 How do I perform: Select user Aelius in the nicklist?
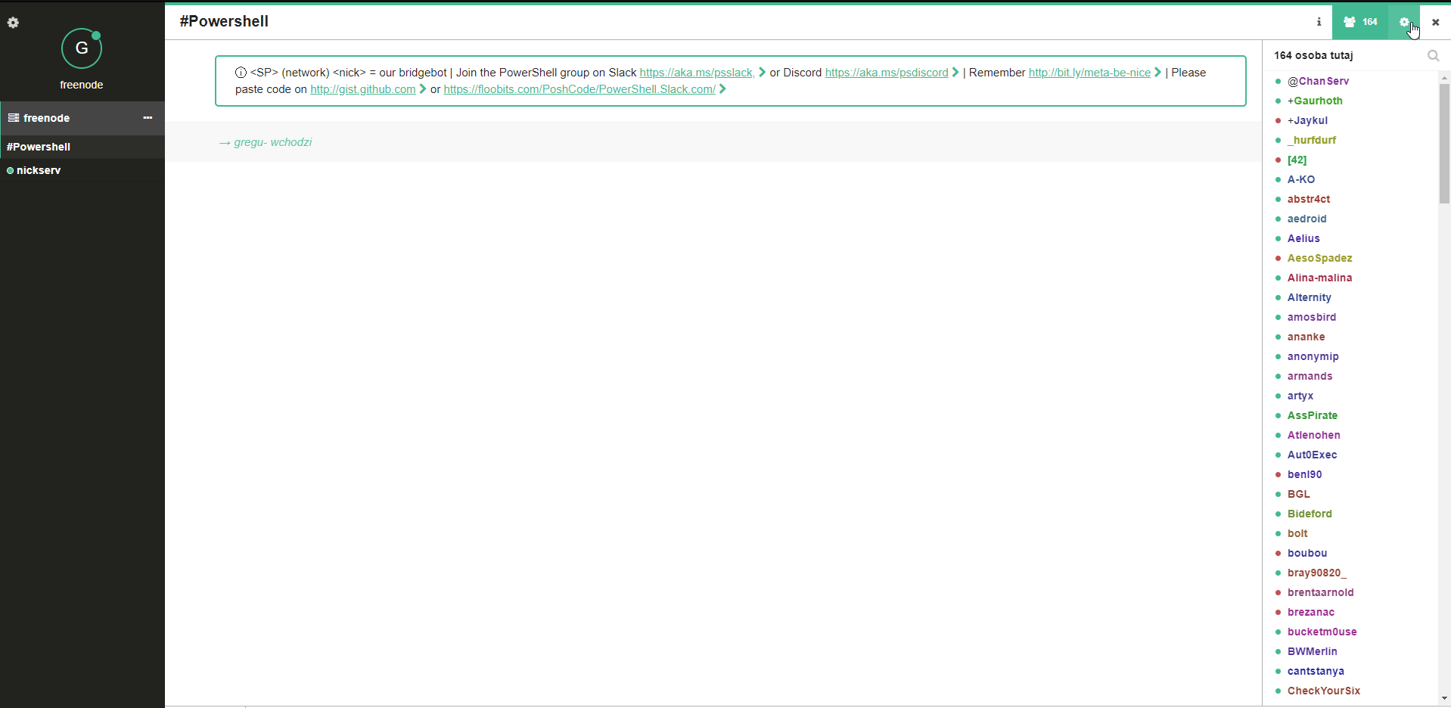pos(1303,238)
